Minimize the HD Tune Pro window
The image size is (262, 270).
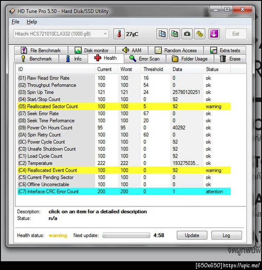[x=215, y=10]
